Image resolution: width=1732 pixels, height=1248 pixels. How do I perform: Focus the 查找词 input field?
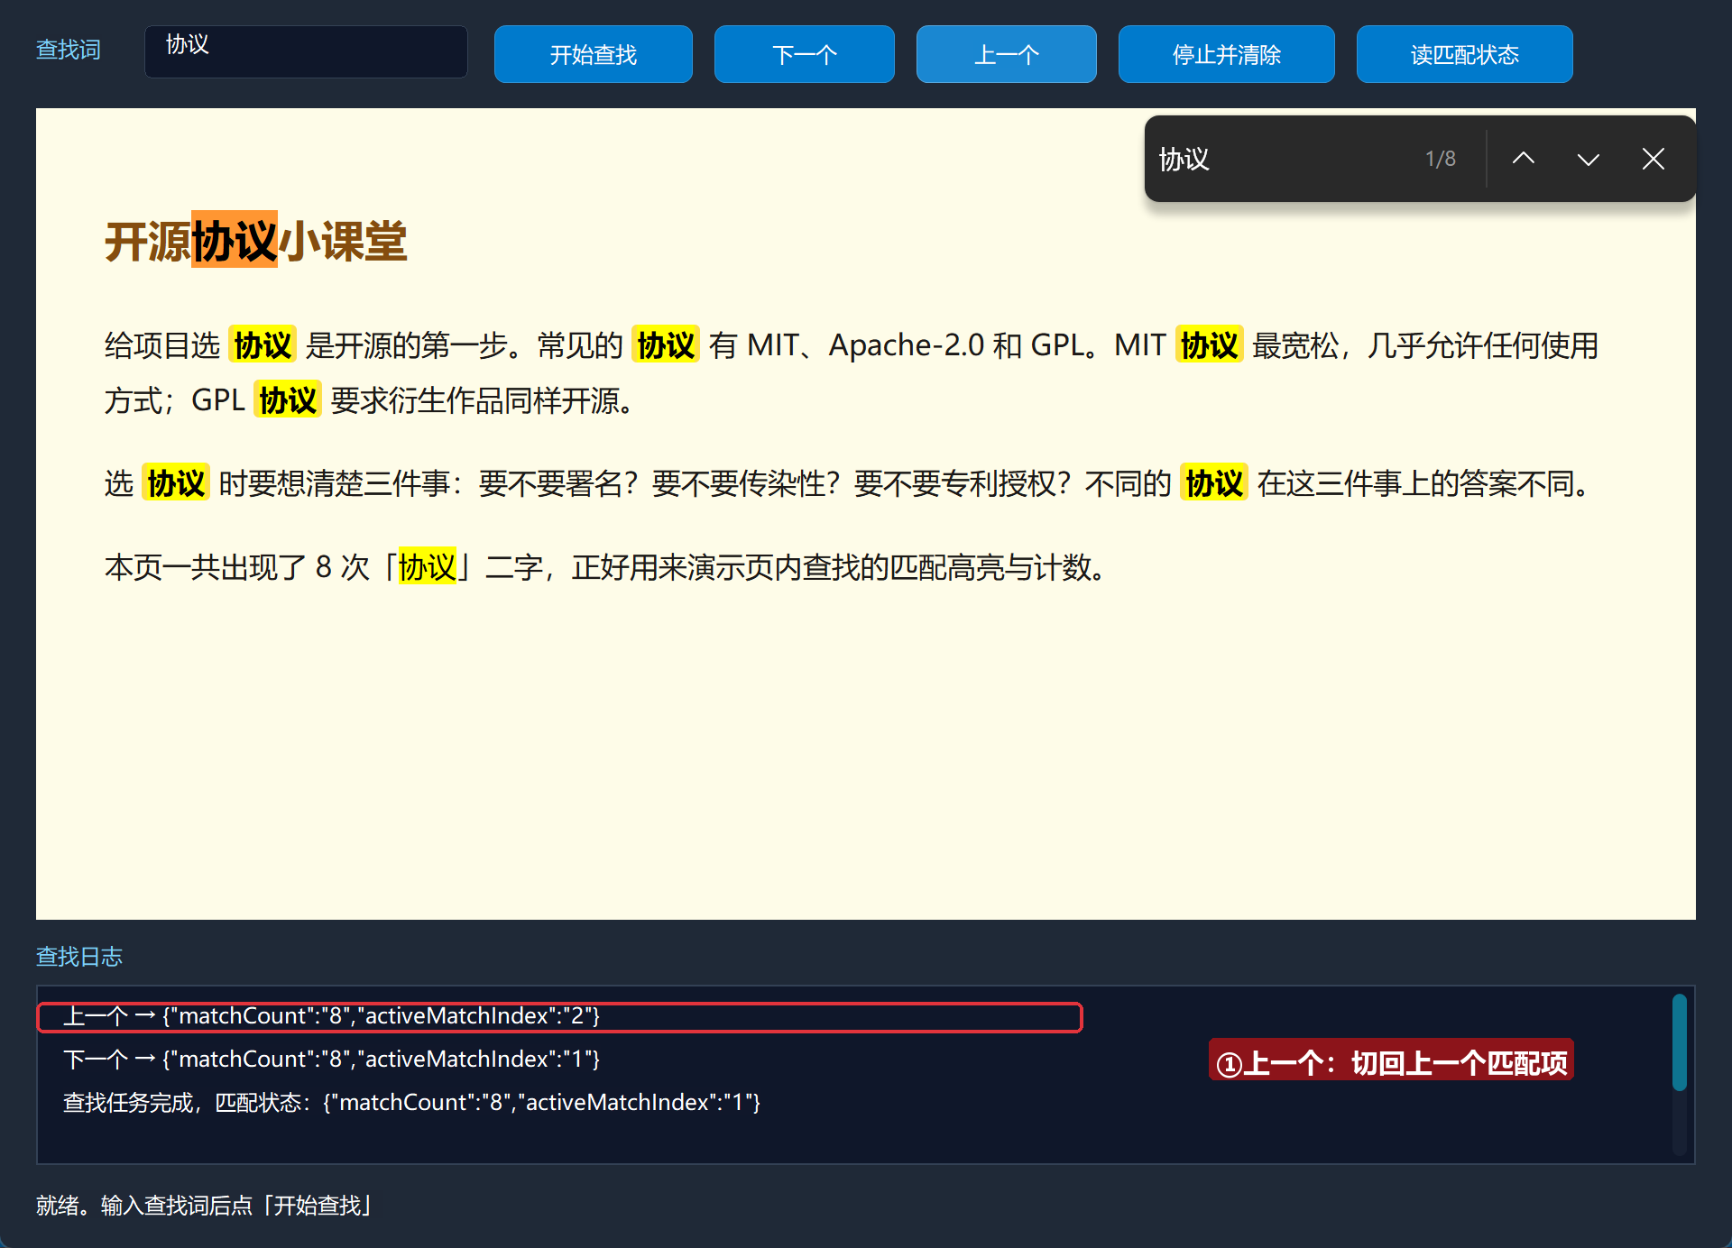point(306,51)
